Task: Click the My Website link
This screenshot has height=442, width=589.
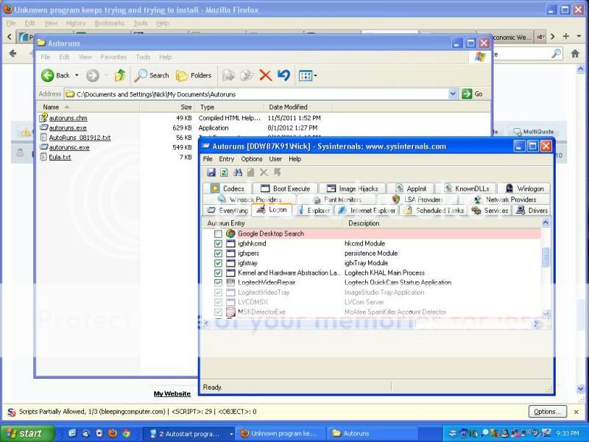Action: coord(172,393)
